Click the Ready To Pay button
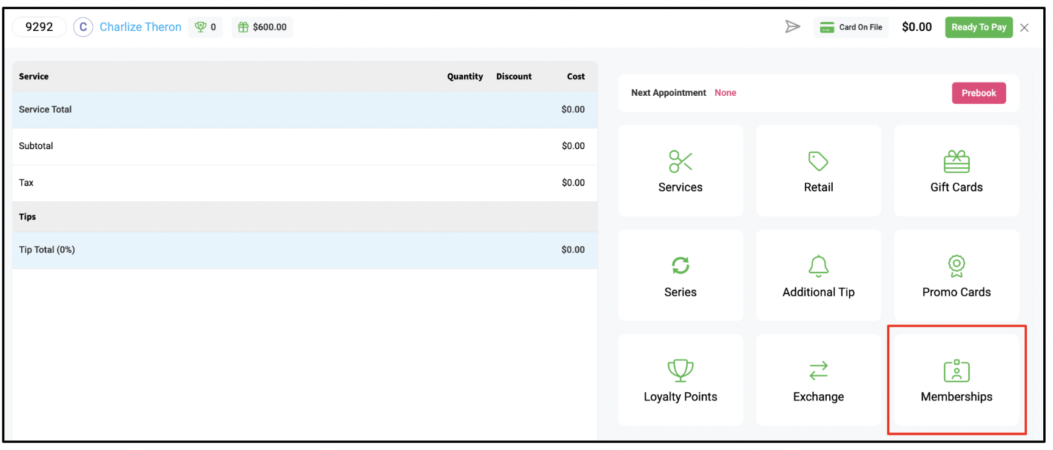This screenshot has height=450, width=1053. point(978,27)
